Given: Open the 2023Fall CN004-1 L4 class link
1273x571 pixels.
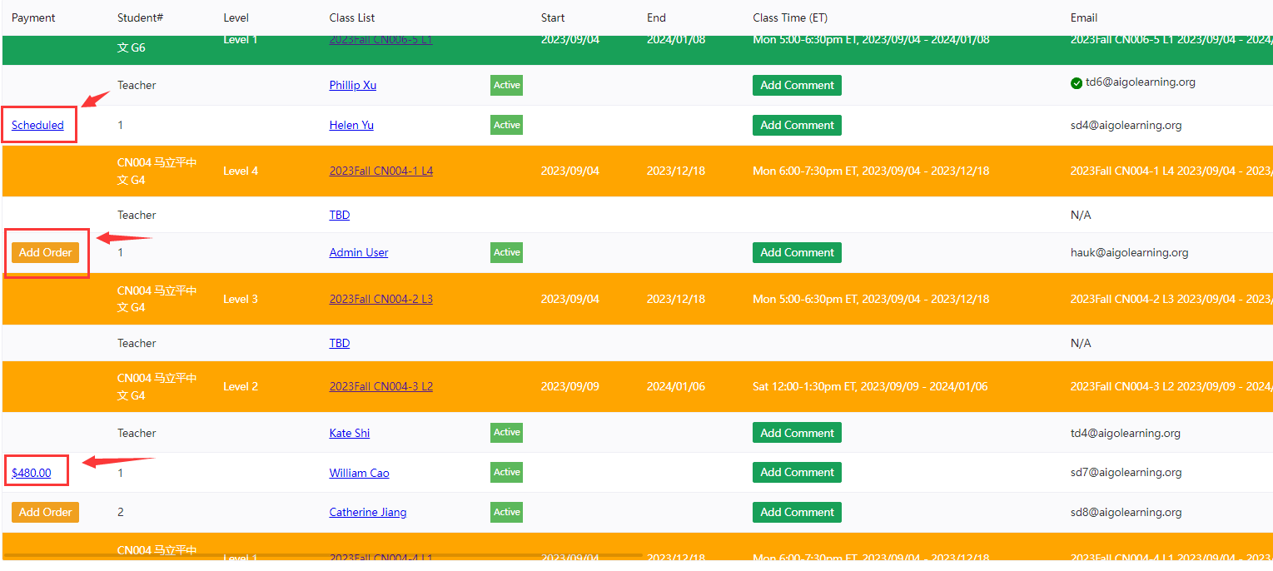Looking at the screenshot, I should click(x=380, y=171).
